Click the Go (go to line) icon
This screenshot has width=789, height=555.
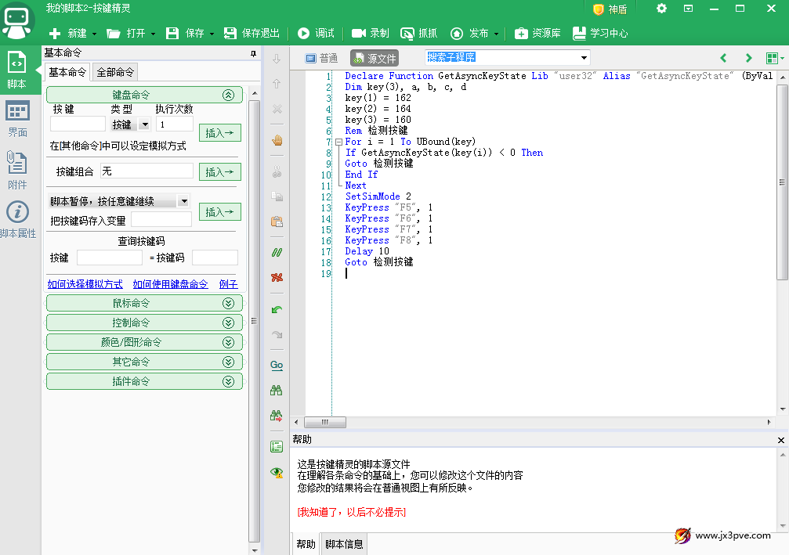tap(277, 366)
